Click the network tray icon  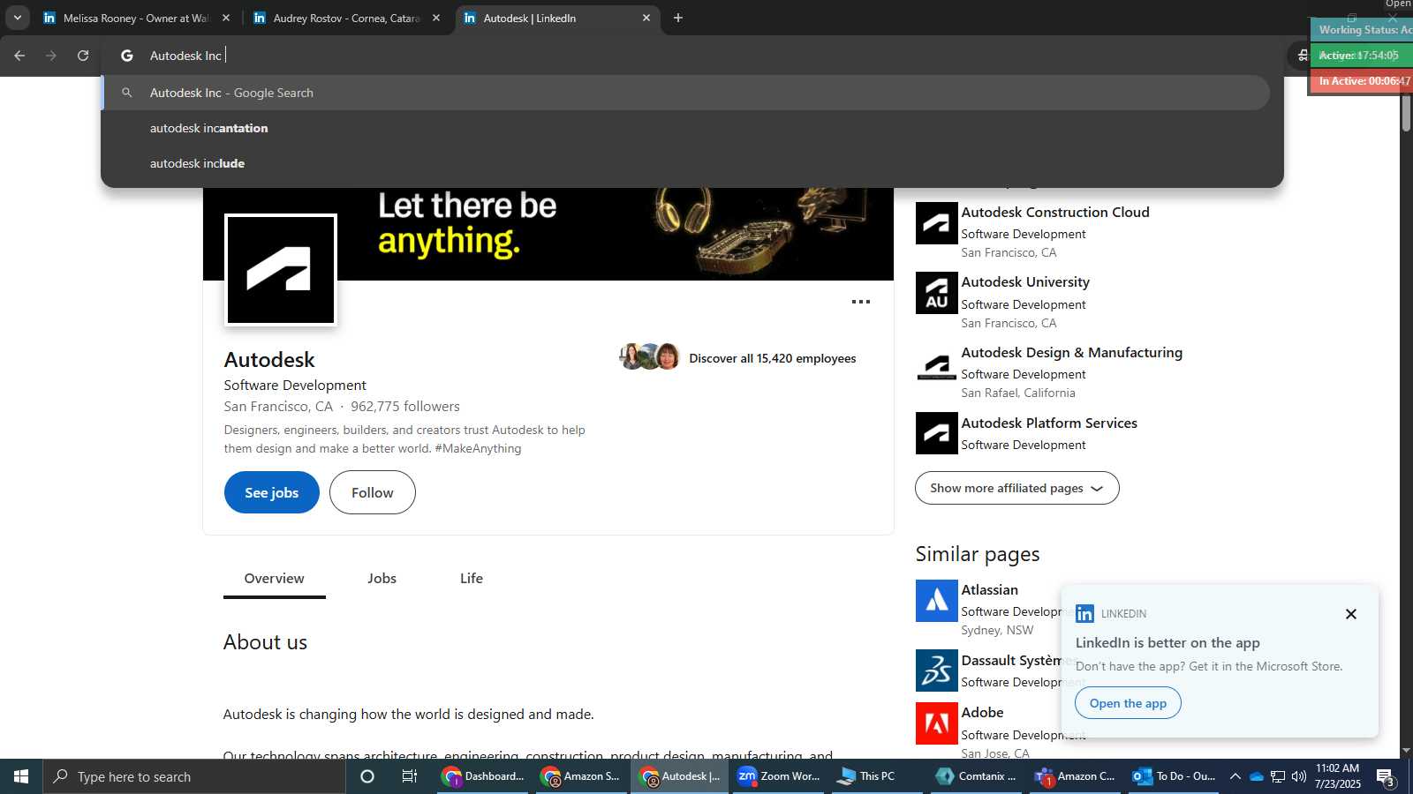1278,776
